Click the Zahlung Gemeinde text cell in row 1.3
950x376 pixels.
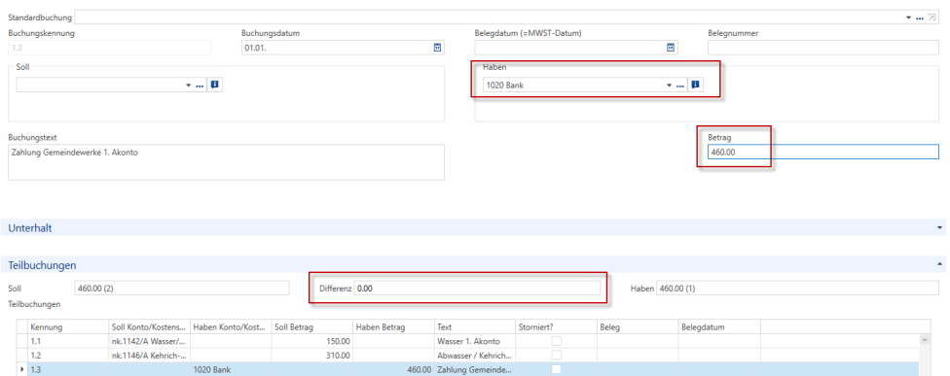coord(474,369)
